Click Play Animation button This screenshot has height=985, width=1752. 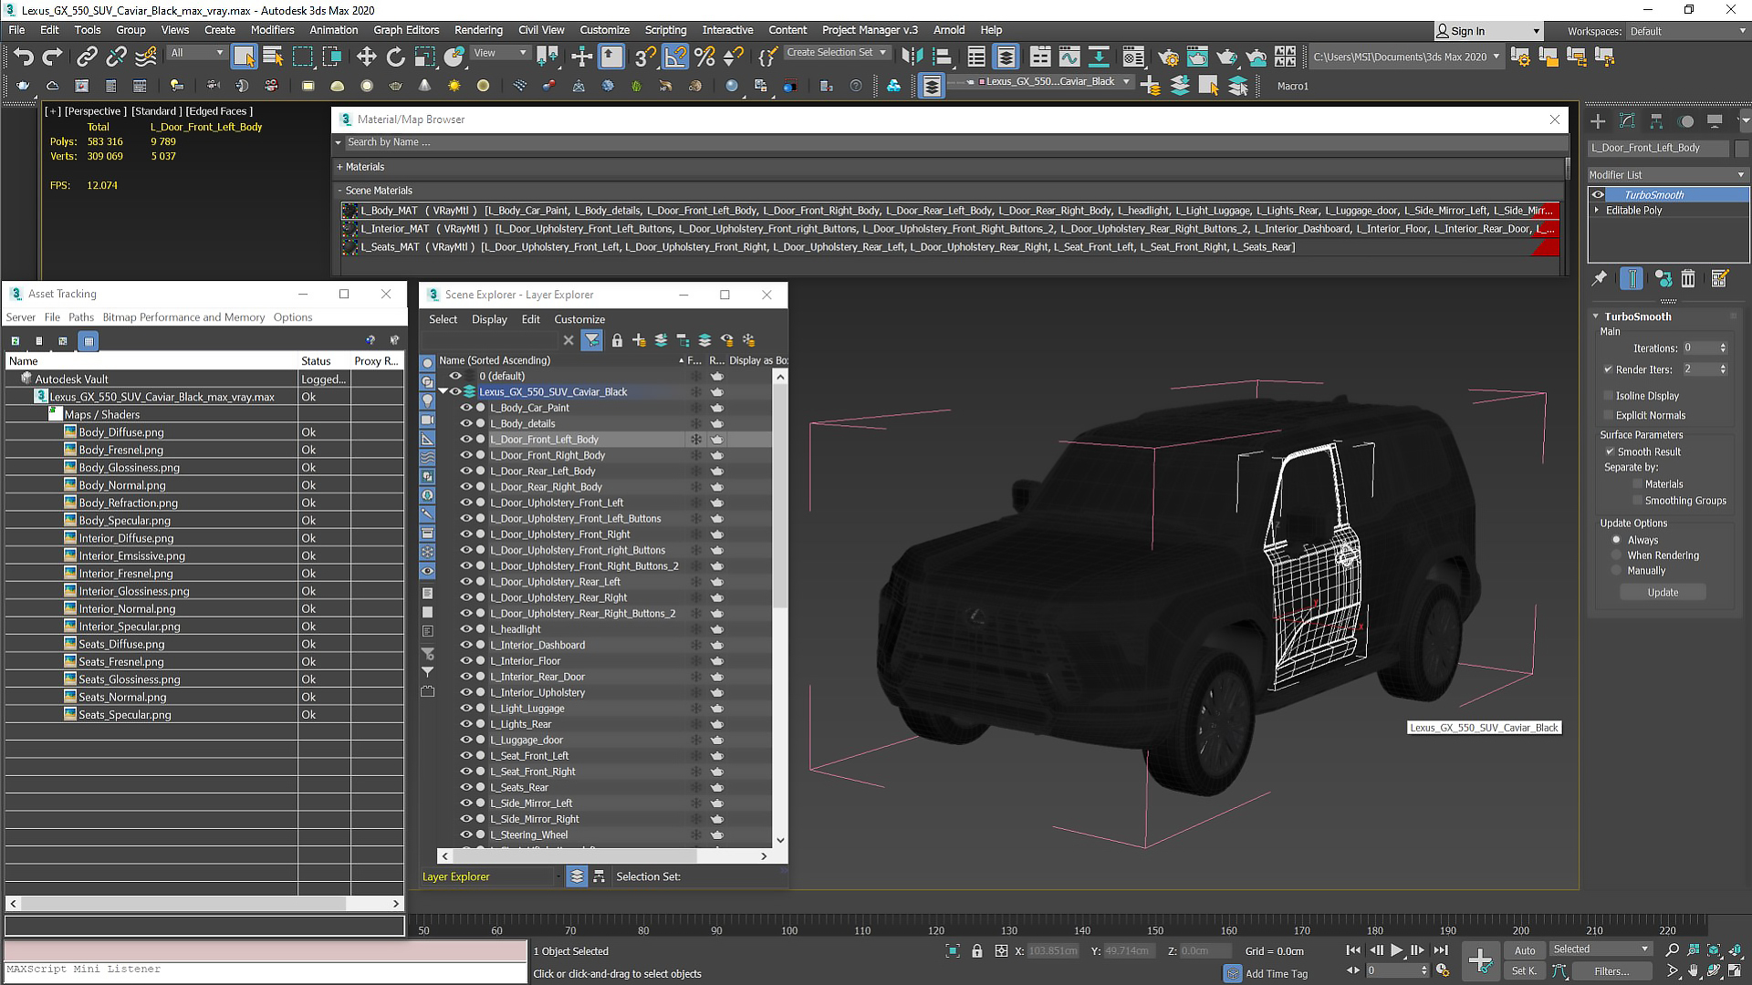tap(1396, 950)
